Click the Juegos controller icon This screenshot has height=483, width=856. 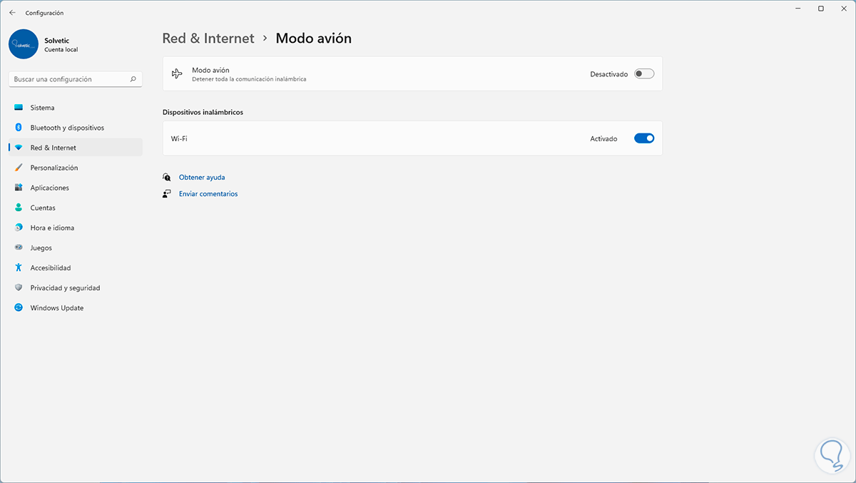click(x=19, y=248)
